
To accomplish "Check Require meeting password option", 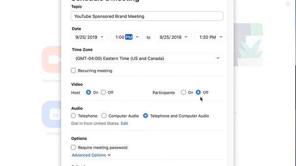I will coord(74,147).
